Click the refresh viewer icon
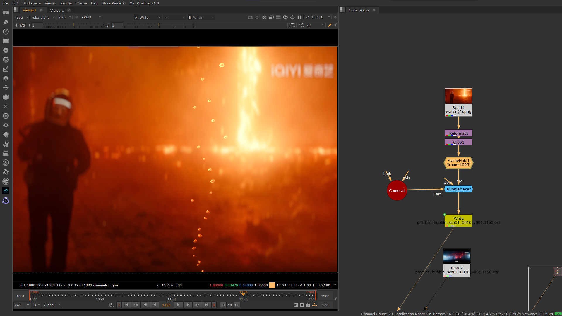Screen dimensions: 562x316 285,17
